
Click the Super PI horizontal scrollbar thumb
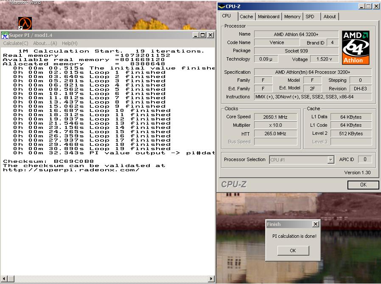click(11, 278)
